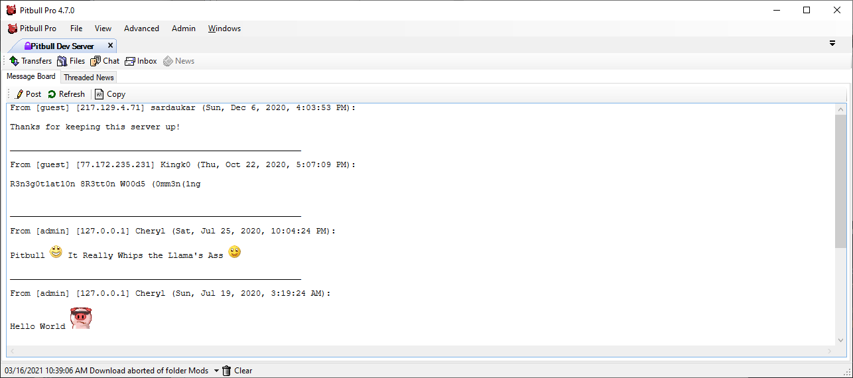The height and width of the screenshot is (378, 853).
Task: Open the News section
Action: pyautogui.click(x=178, y=61)
